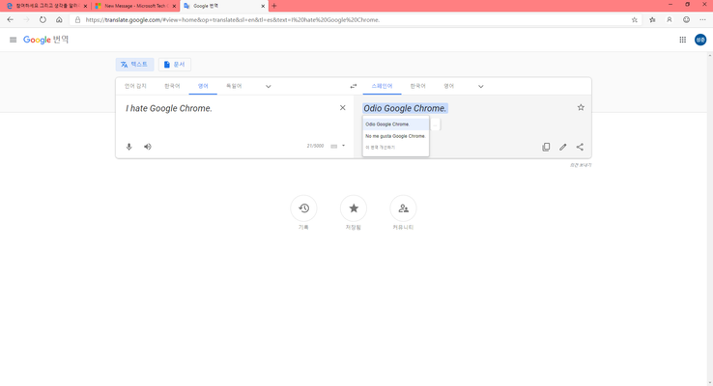Open the Google account avatar
The width and height of the screenshot is (713, 386).
700,40
